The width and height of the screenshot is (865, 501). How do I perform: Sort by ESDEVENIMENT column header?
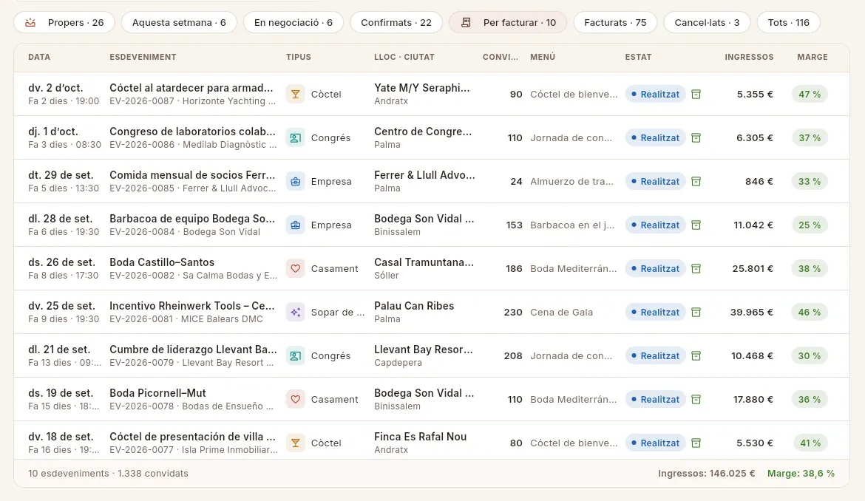pos(143,57)
